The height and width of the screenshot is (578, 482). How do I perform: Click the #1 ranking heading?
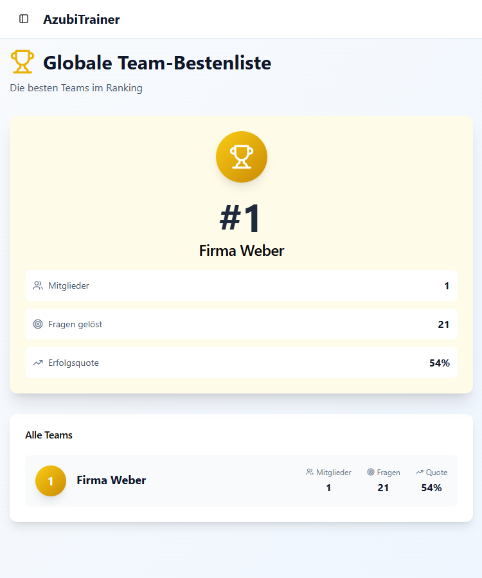pyautogui.click(x=241, y=217)
